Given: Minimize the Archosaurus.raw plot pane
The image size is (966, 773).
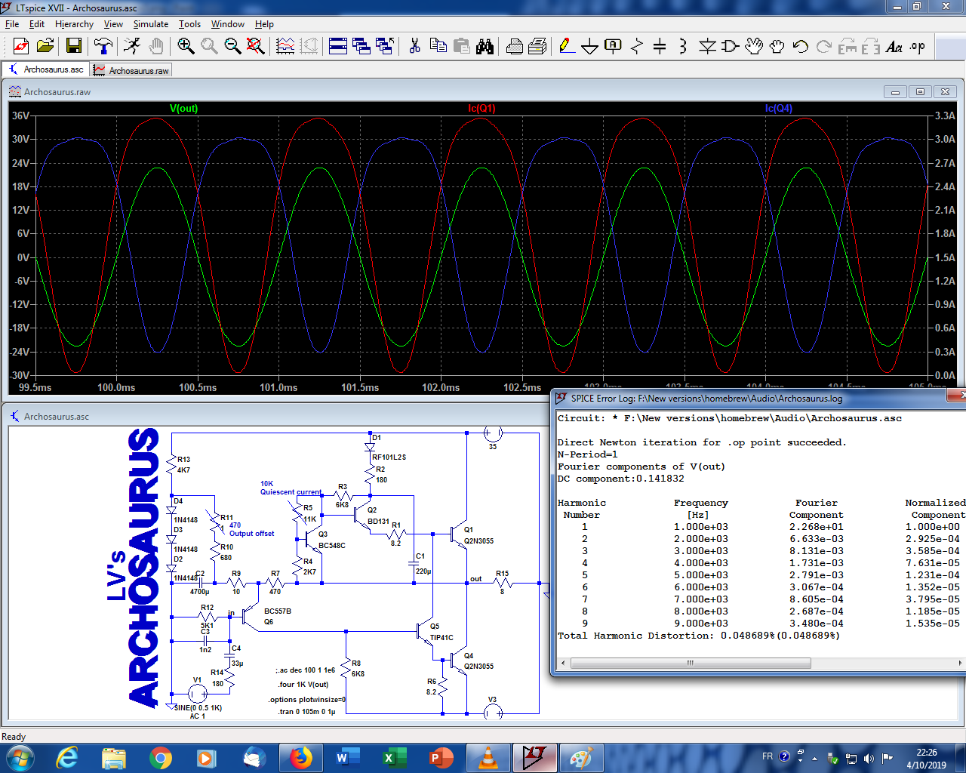Looking at the screenshot, I should 895,92.
